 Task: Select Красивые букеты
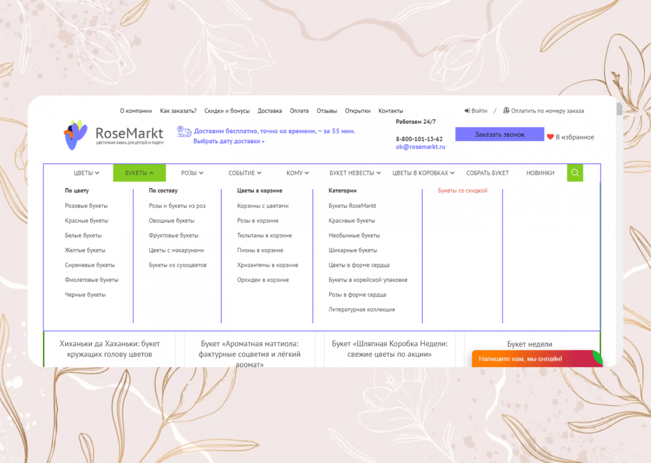pyautogui.click(x=352, y=221)
